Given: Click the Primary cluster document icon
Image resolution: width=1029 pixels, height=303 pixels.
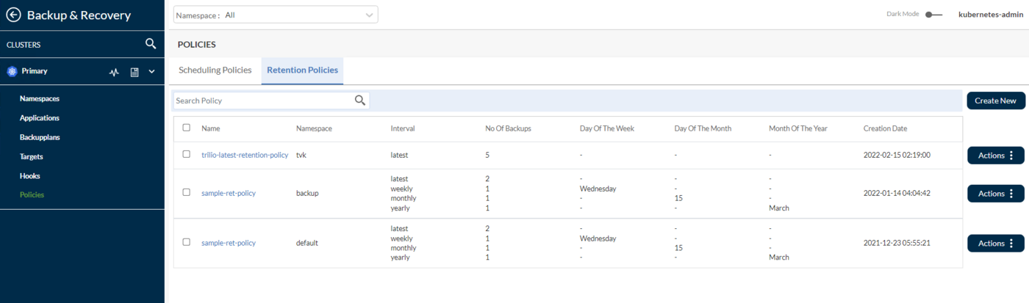Looking at the screenshot, I should (x=135, y=72).
